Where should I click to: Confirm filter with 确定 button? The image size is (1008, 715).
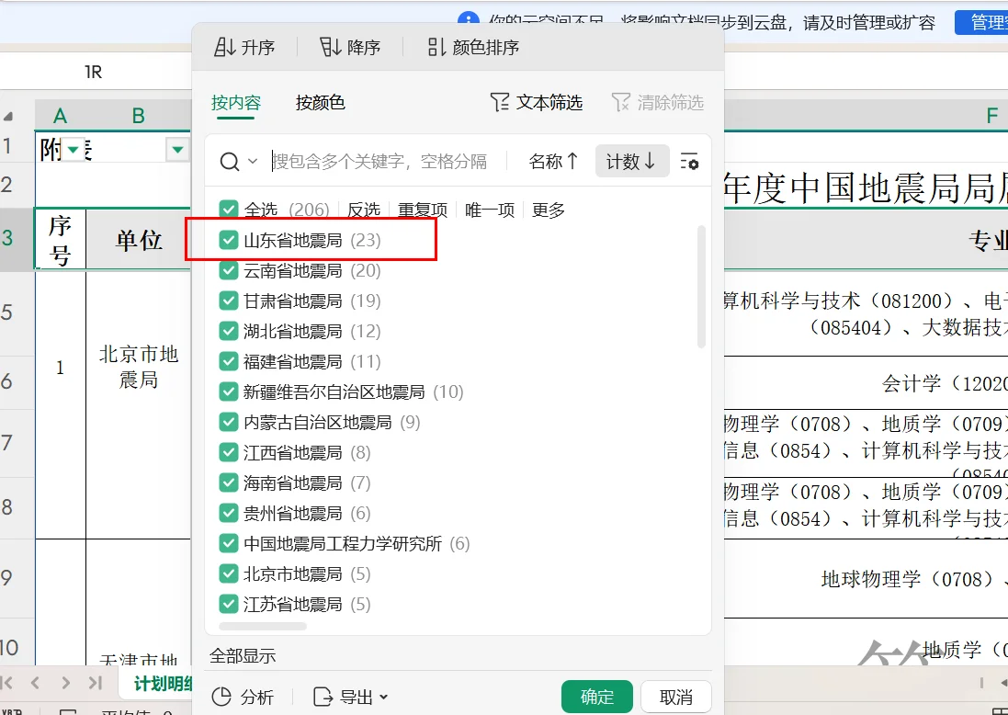[597, 697]
